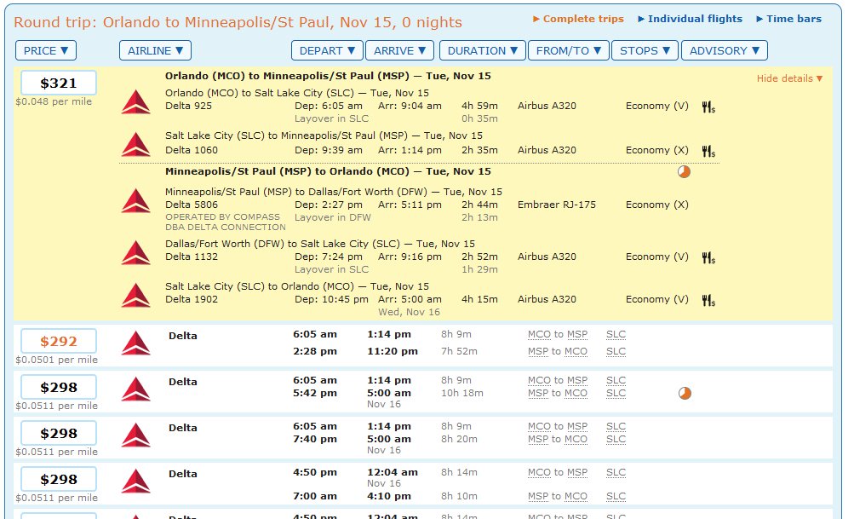Screen dimensions: 854x519
Task: Click the Delta logo in the $292 result
Action: point(135,343)
